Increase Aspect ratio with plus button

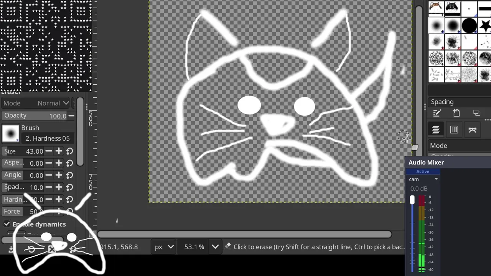(x=59, y=163)
